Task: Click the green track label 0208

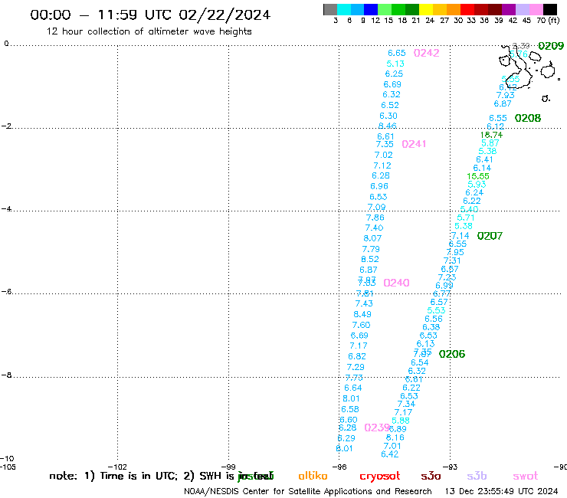Action: coord(528,118)
